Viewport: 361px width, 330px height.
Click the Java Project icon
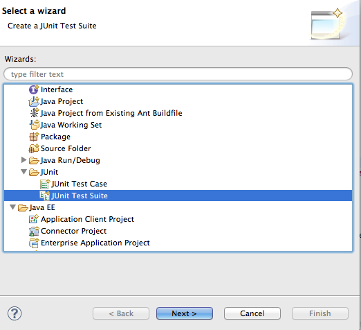tap(34, 101)
